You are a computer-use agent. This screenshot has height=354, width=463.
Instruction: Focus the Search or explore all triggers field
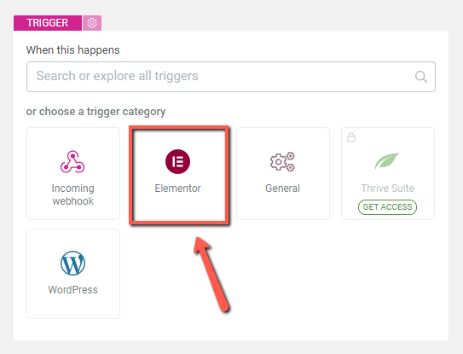[x=231, y=77]
